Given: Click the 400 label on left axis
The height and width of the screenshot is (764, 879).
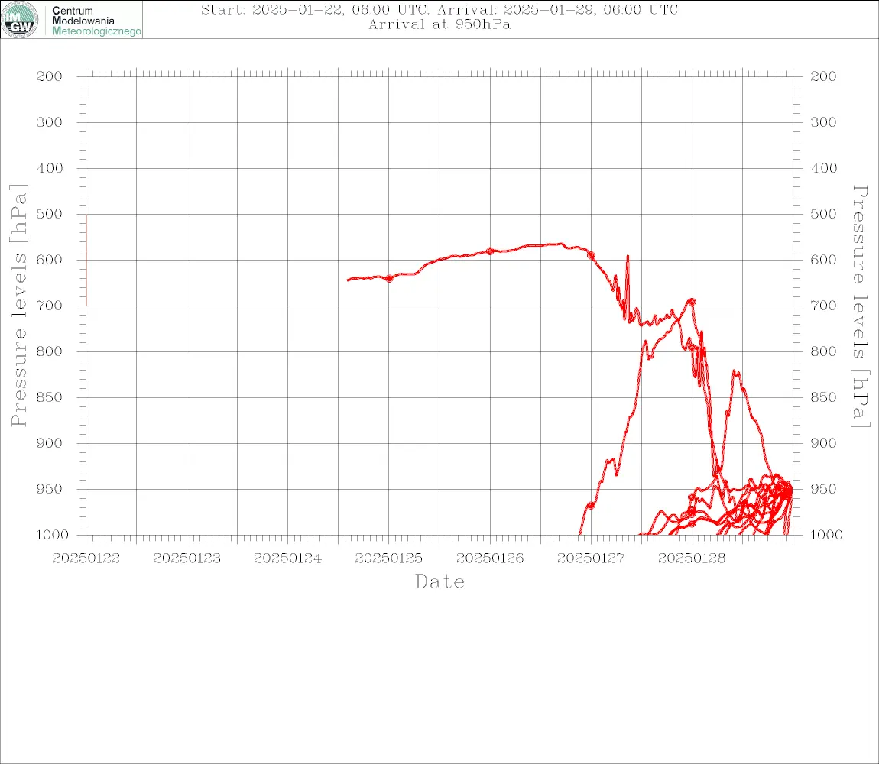Looking at the screenshot, I should (50, 168).
